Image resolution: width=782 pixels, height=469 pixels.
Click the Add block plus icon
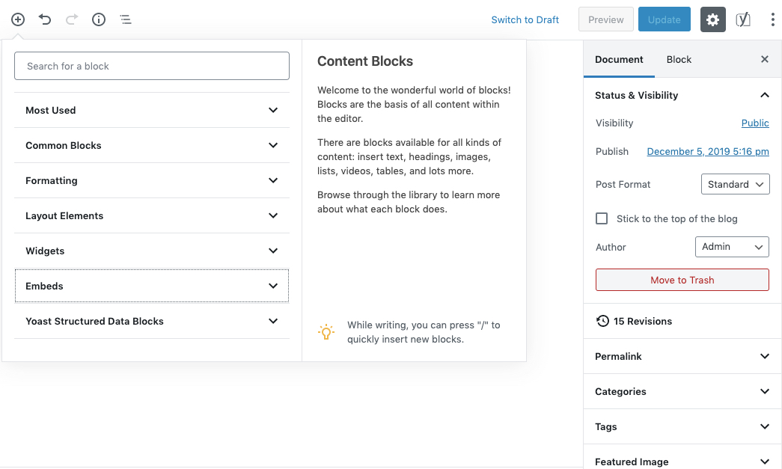click(18, 19)
